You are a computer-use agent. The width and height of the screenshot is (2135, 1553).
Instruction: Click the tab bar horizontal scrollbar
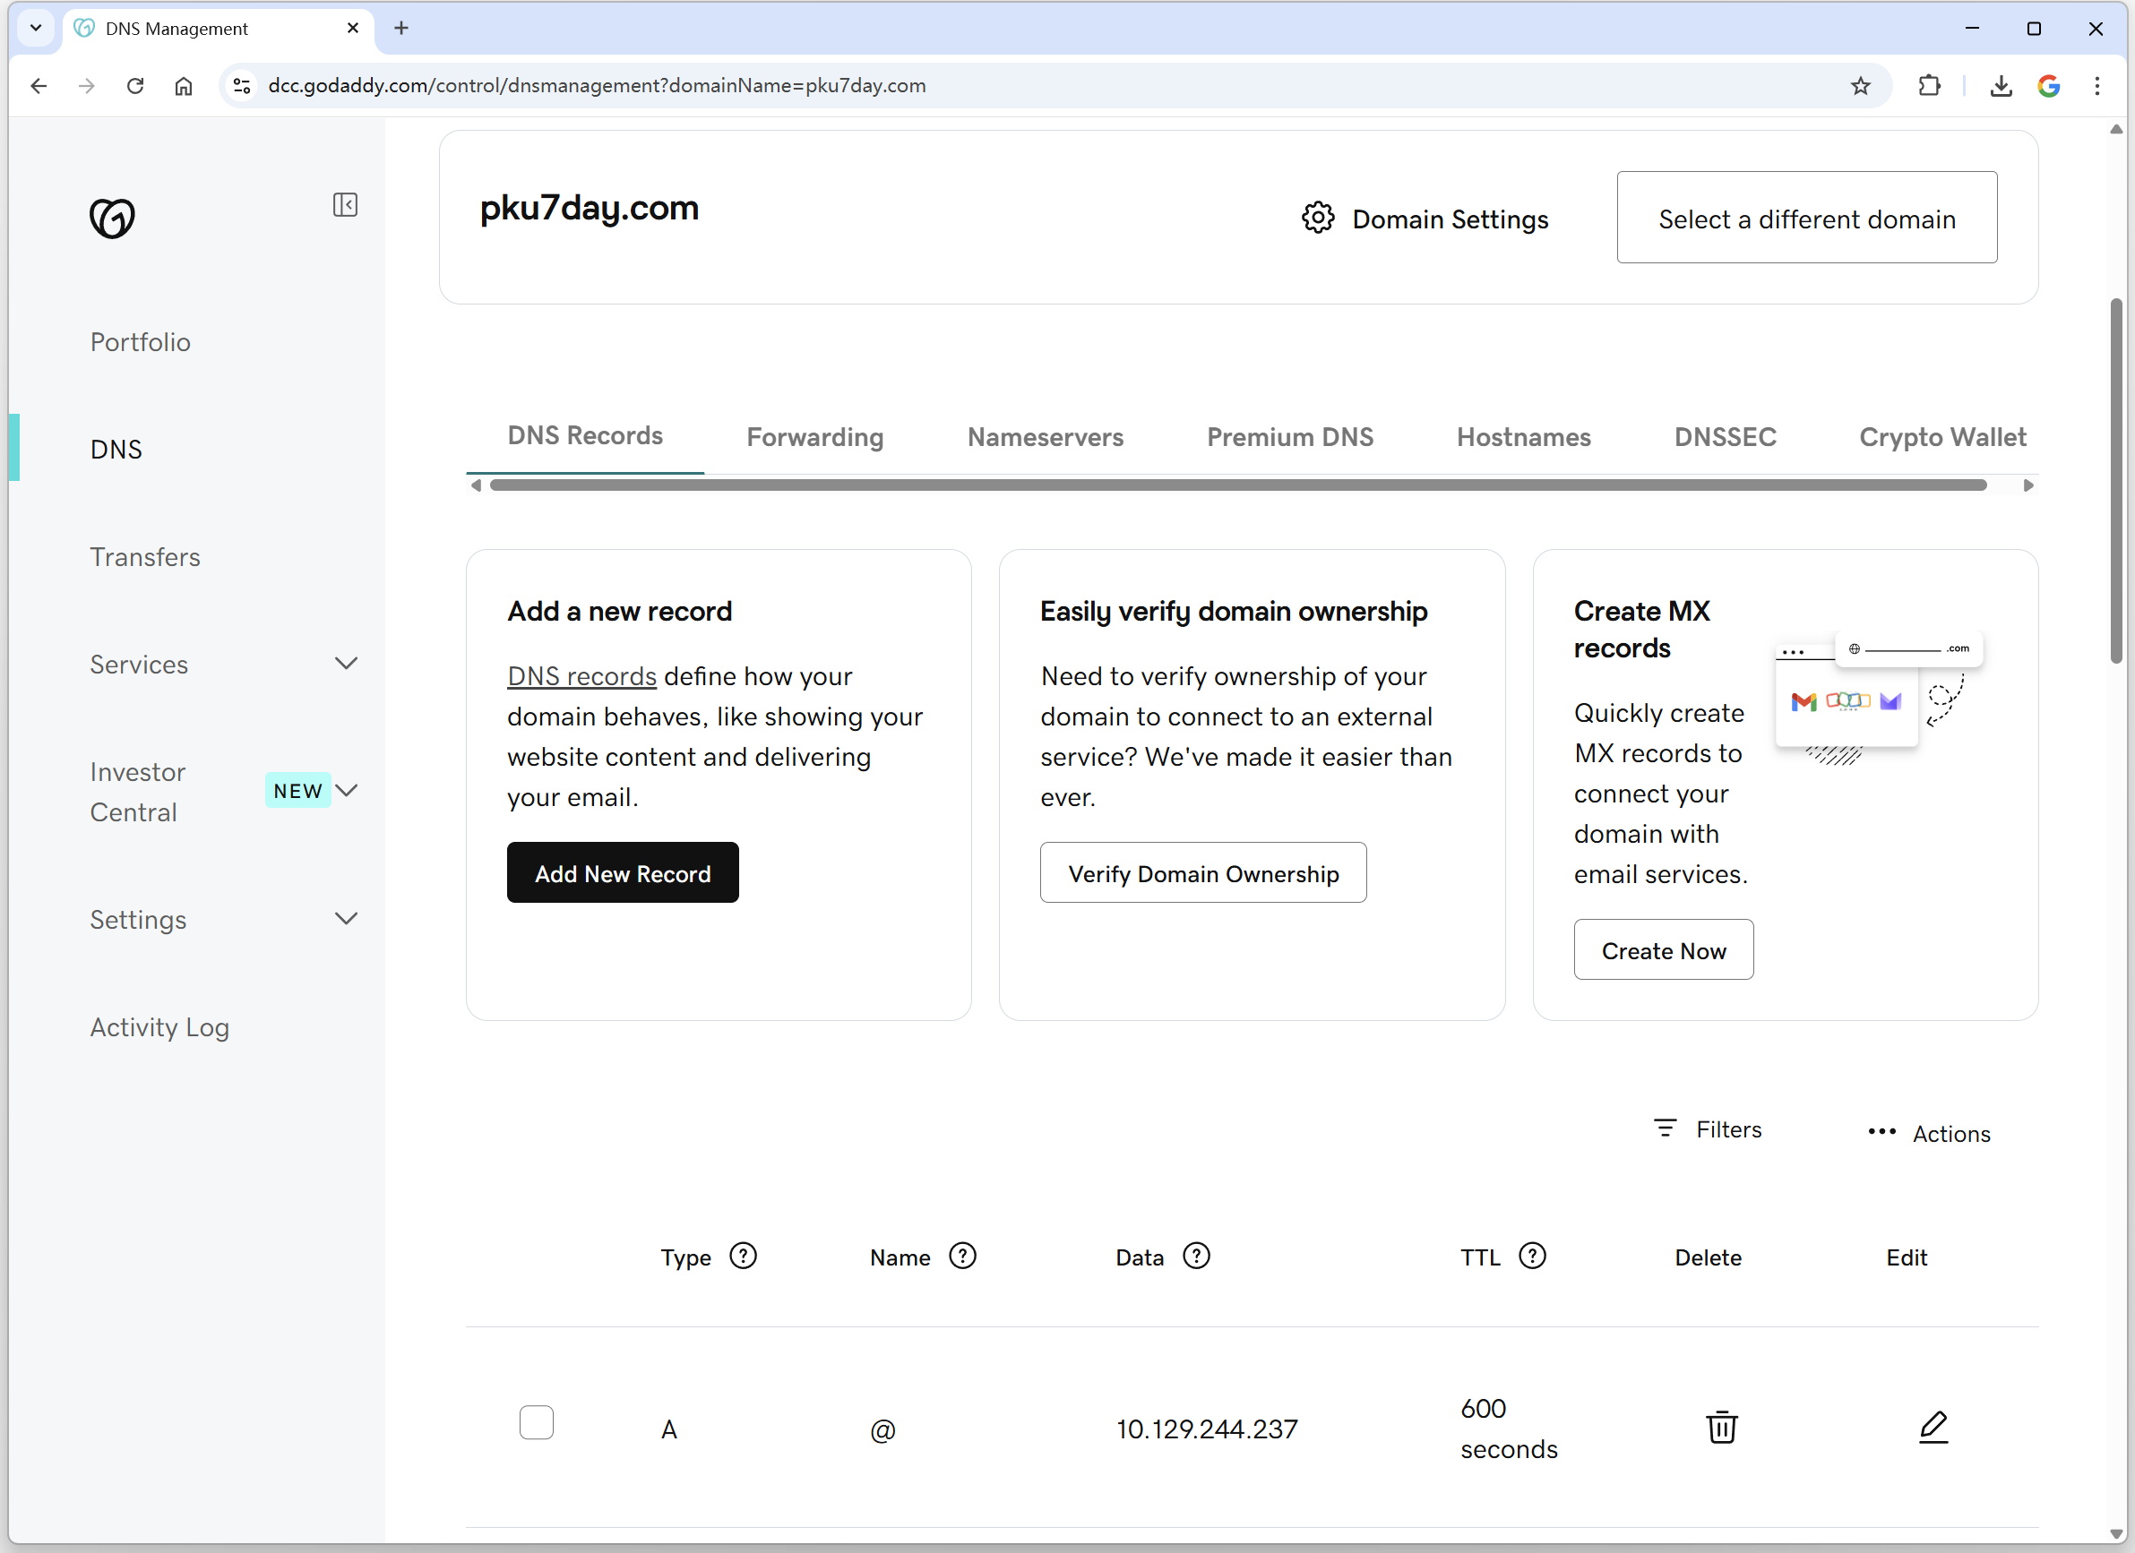1237,485
